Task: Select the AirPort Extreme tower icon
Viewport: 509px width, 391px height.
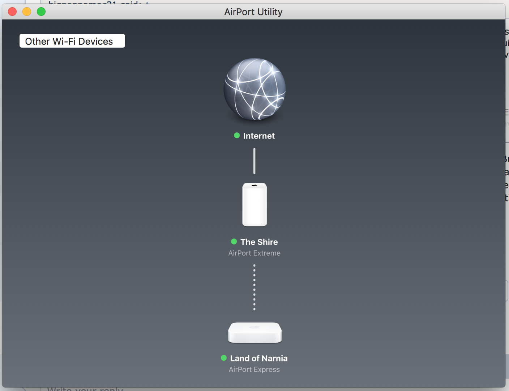Action: 254,205
